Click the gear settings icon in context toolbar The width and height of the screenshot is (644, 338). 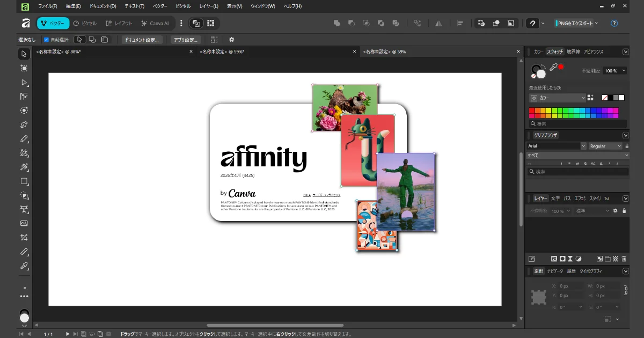232,40
